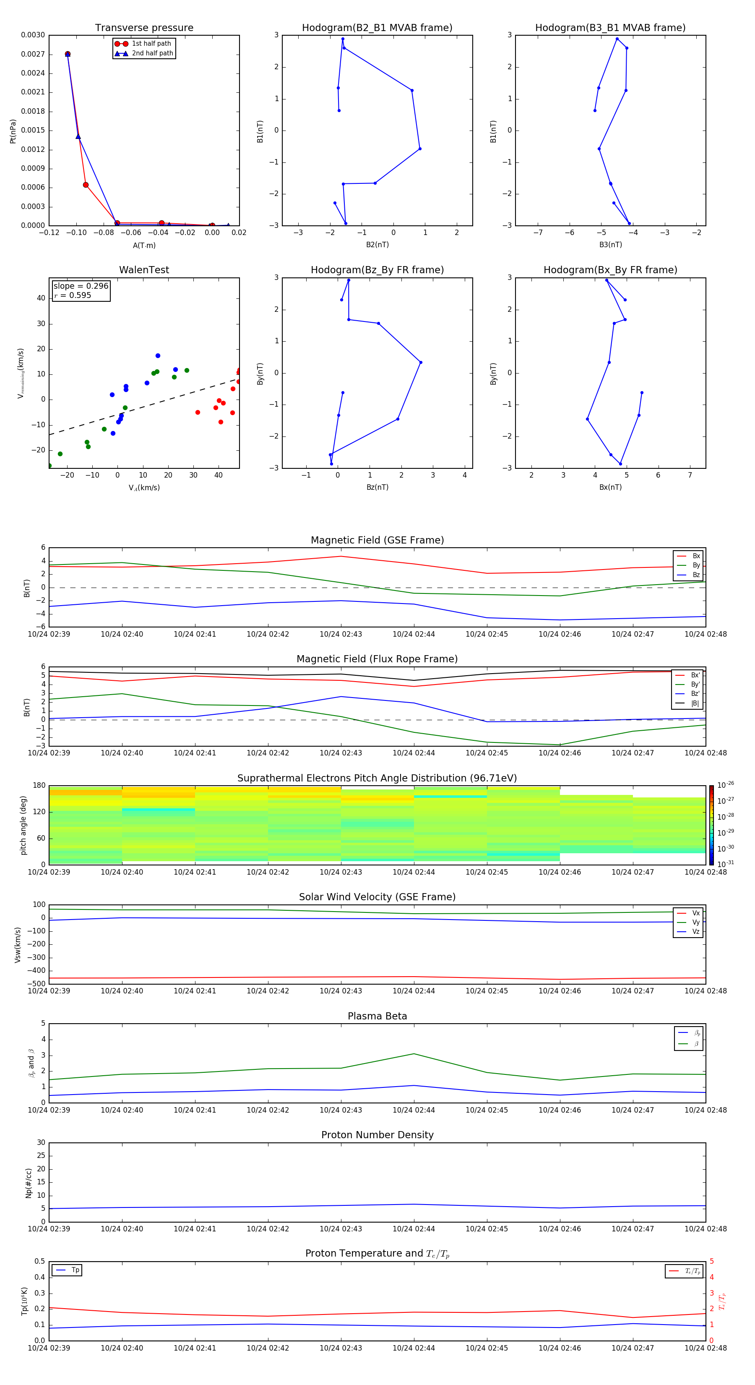Image resolution: width=755 pixels, height=1385 pixels.
Task: Select "Bz'" in the Flux Rope legend
Action: 688,694
